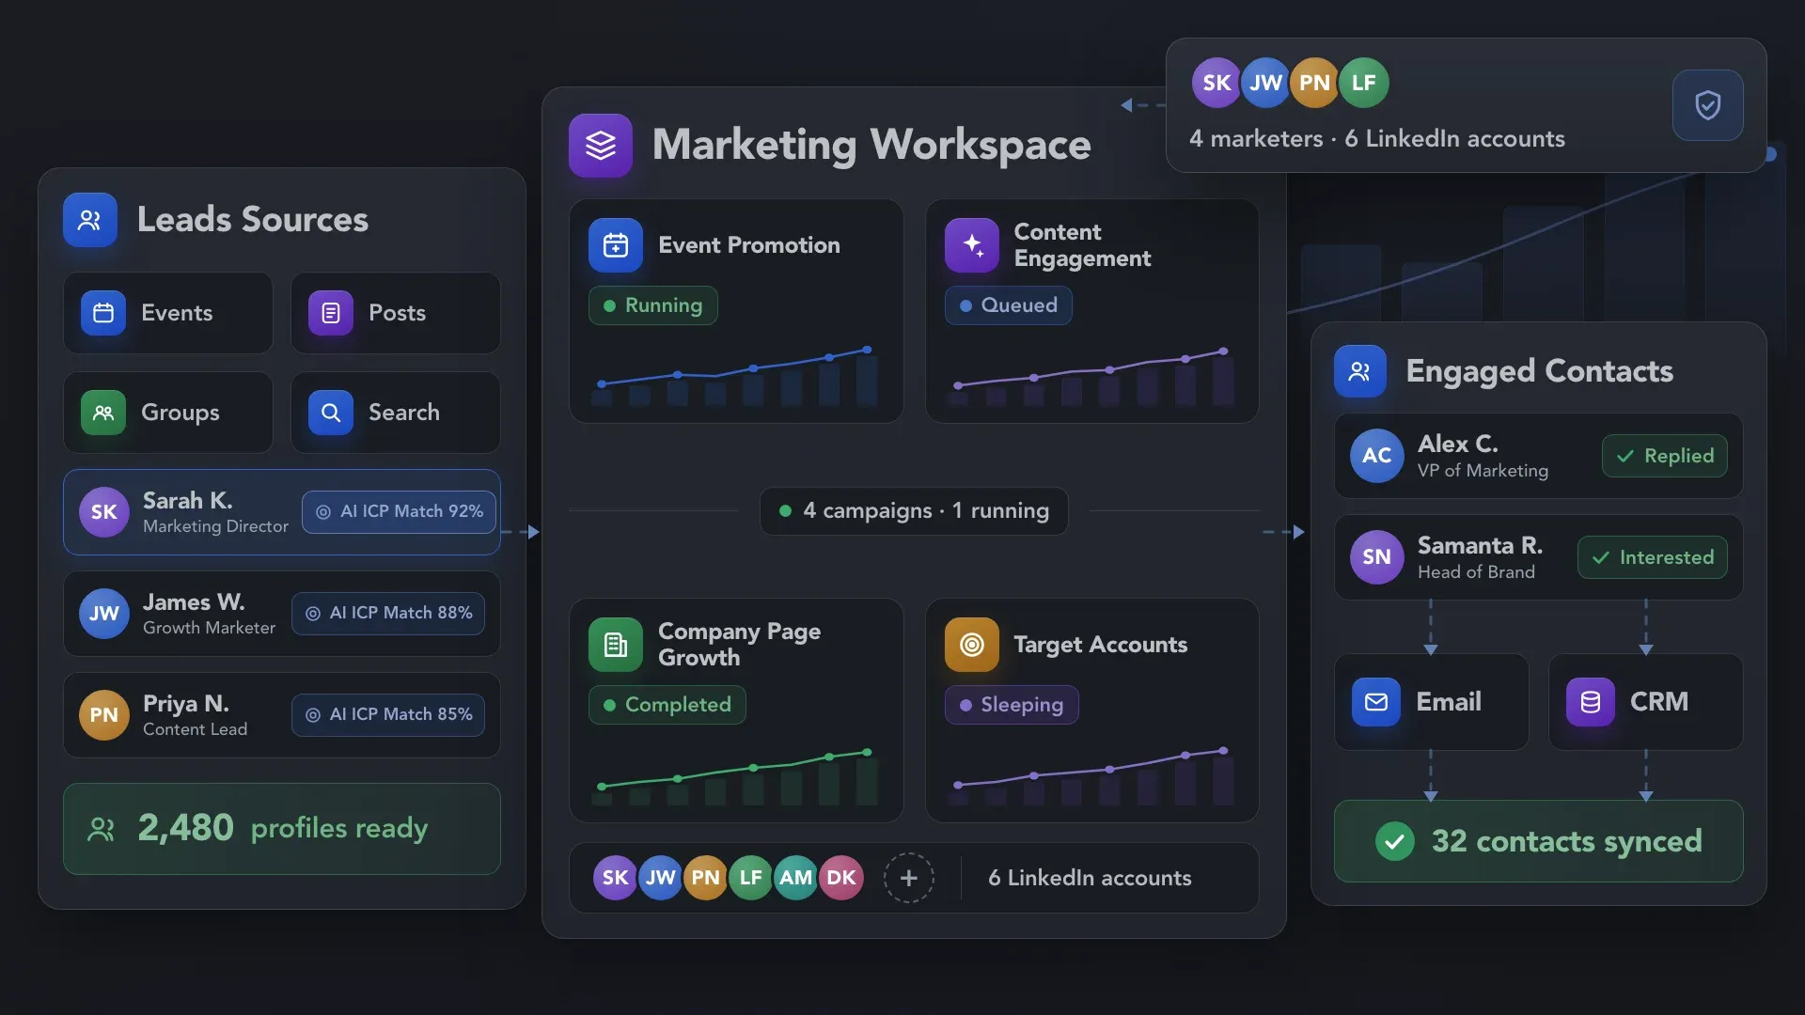The image size is (1805, 1015).
Task: Click the Interested badge for Samanta R.
Action: [x=1653, y=557]
